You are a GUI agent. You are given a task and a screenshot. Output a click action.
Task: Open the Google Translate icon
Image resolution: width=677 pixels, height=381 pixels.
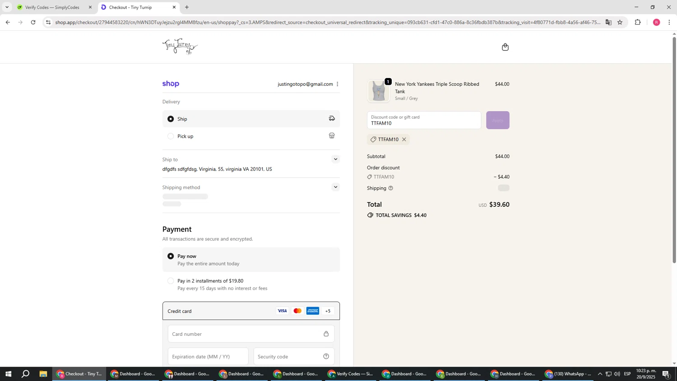click(x=608, y=22)
